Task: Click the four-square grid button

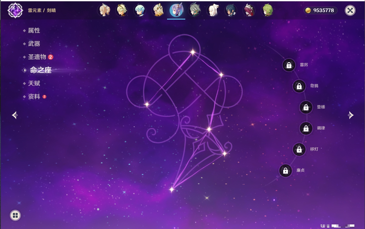Action: point(15,215)
